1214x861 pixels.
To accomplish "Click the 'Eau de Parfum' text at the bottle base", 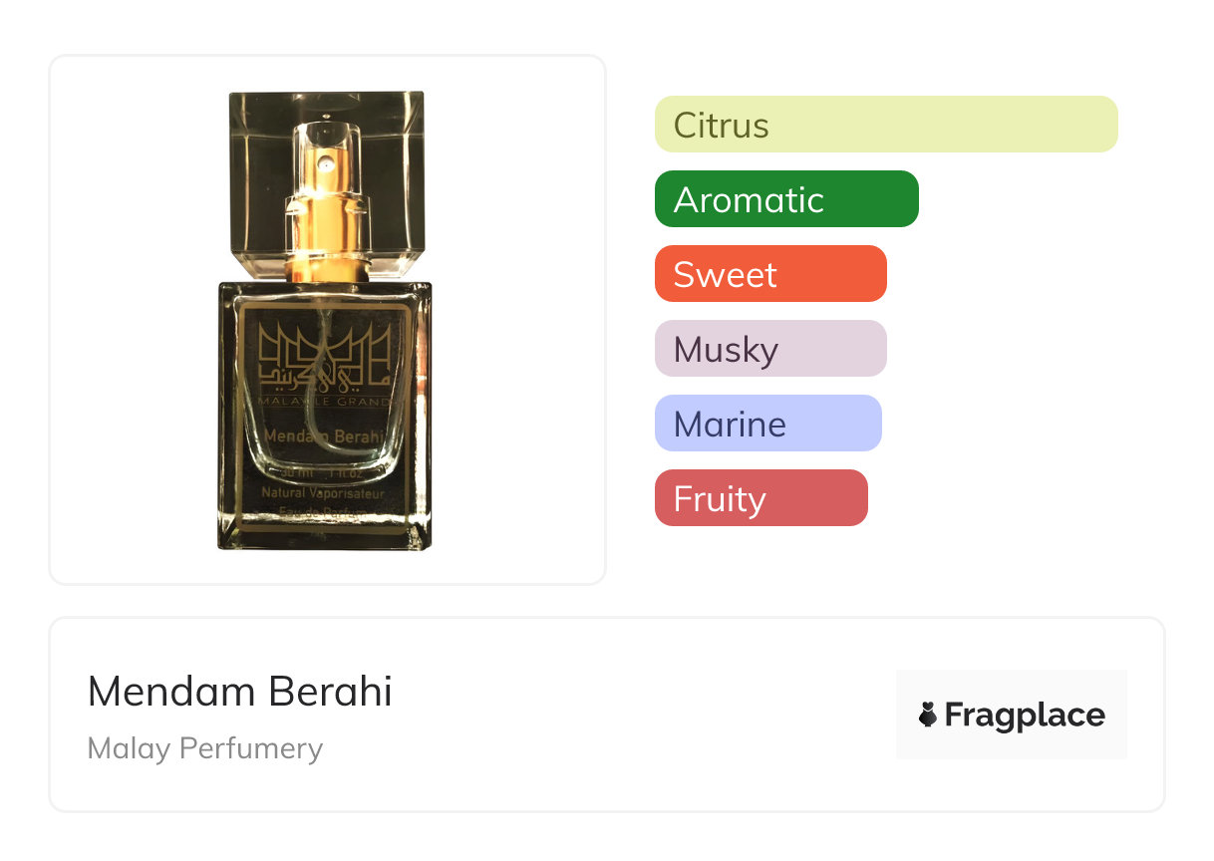I will pos(325,512).
